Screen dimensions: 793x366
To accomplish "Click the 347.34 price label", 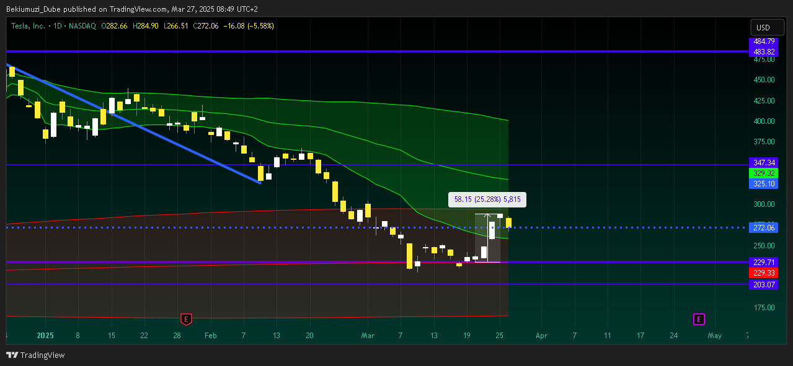I will tap(763, 162).
